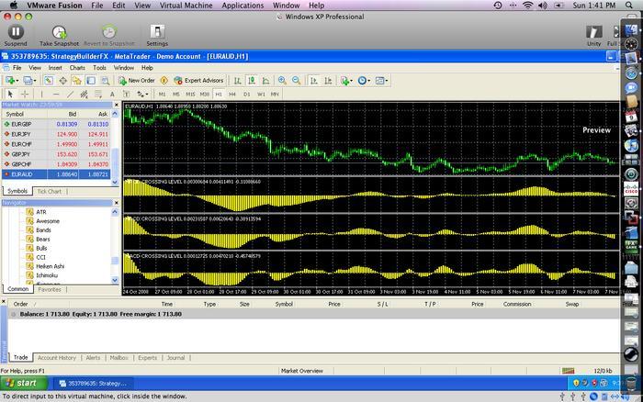Select the Equidistant Channel tool
The height and width of the screenshot is (402, 643).
click(x=85, y=95)
